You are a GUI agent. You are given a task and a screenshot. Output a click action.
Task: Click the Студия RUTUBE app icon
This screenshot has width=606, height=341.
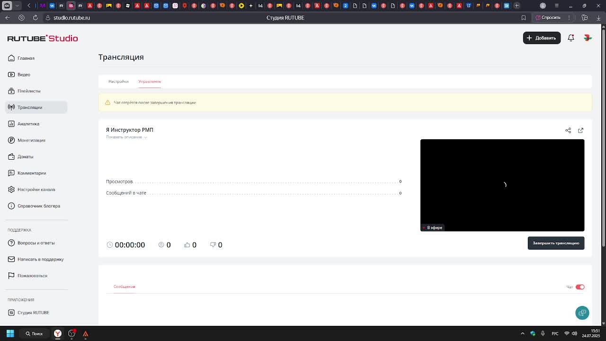(11, 313)
